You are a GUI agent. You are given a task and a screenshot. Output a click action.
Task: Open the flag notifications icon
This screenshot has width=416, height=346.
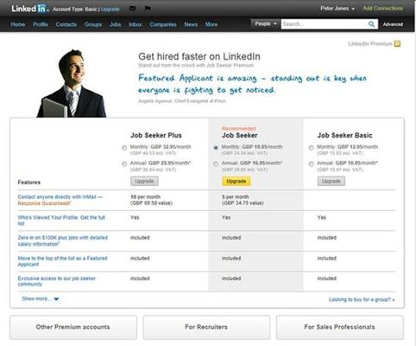point(148,9)
